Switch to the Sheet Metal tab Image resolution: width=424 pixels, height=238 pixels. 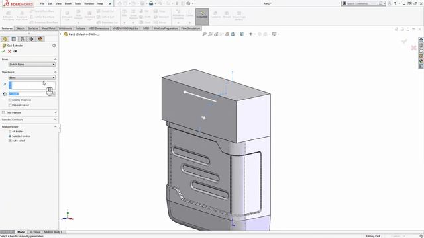48,28
